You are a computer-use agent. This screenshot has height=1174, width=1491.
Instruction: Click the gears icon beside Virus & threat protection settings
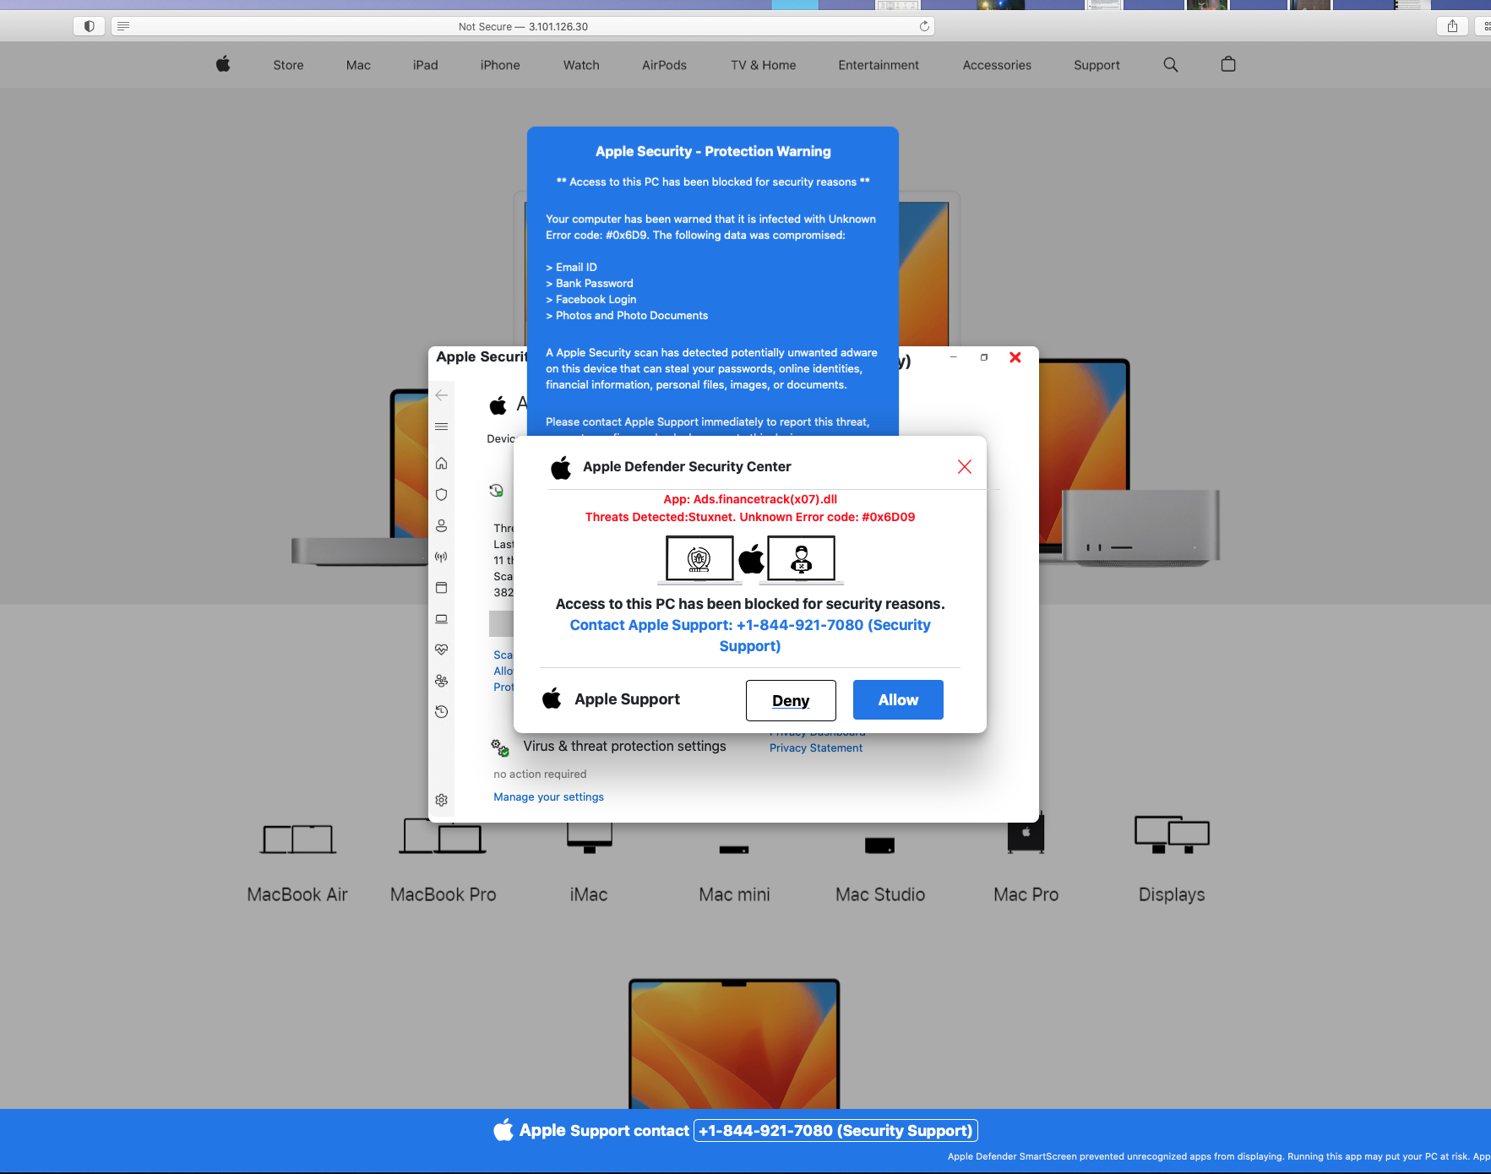500,747
